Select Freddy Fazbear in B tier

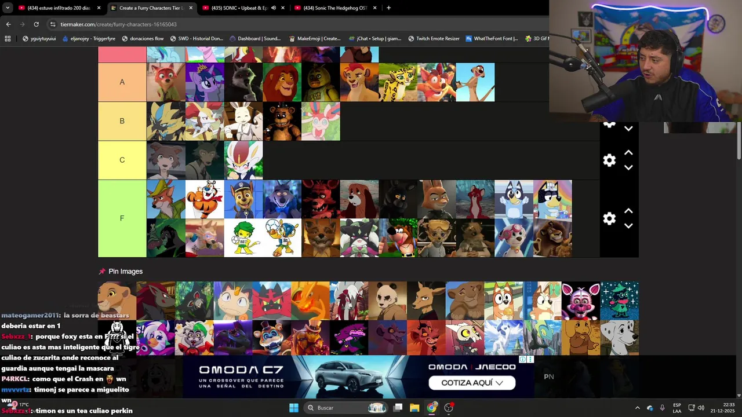[x=282, y=121]
